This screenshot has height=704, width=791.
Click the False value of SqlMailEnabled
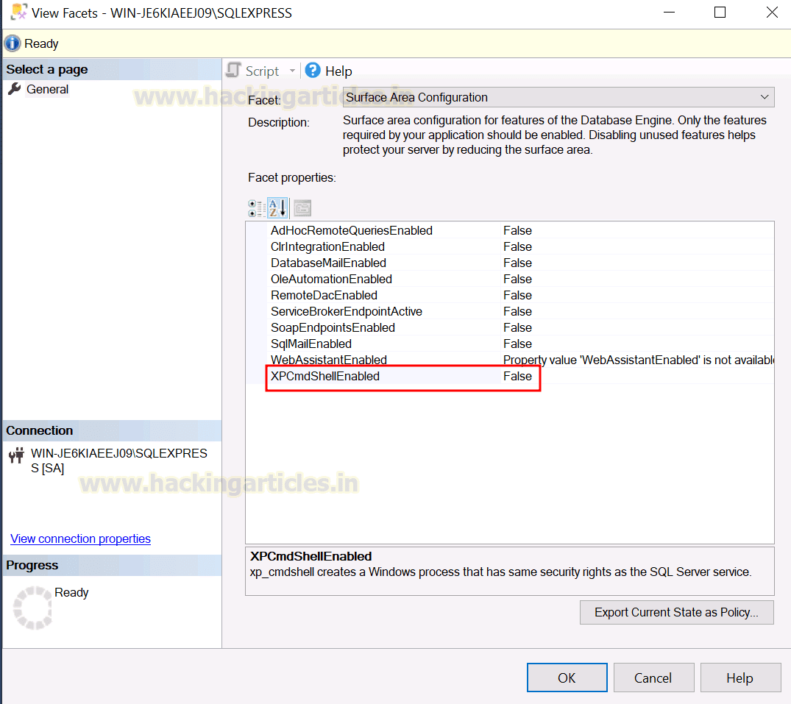tap(517, 344)
